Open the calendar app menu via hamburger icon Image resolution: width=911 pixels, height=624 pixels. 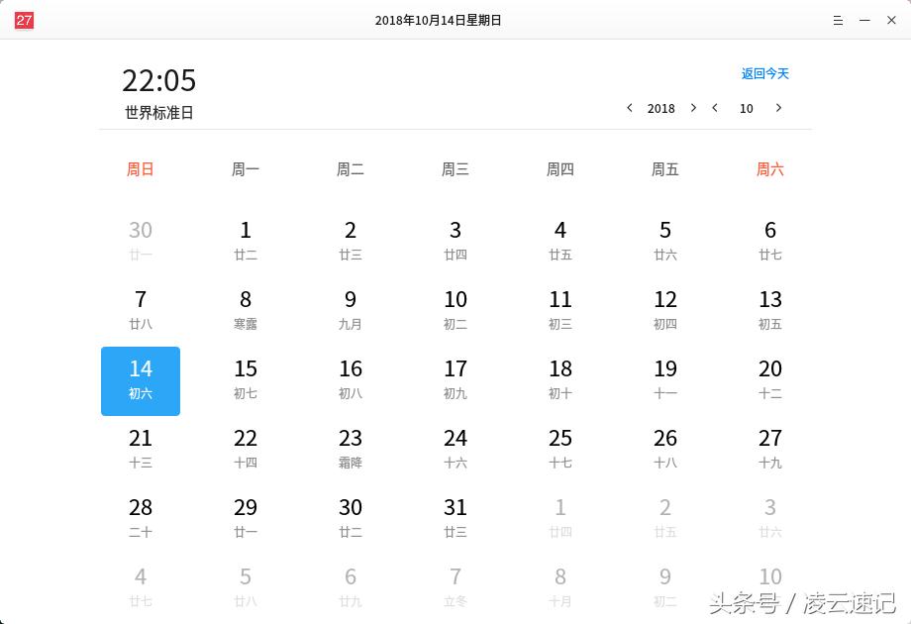point(837,20)
